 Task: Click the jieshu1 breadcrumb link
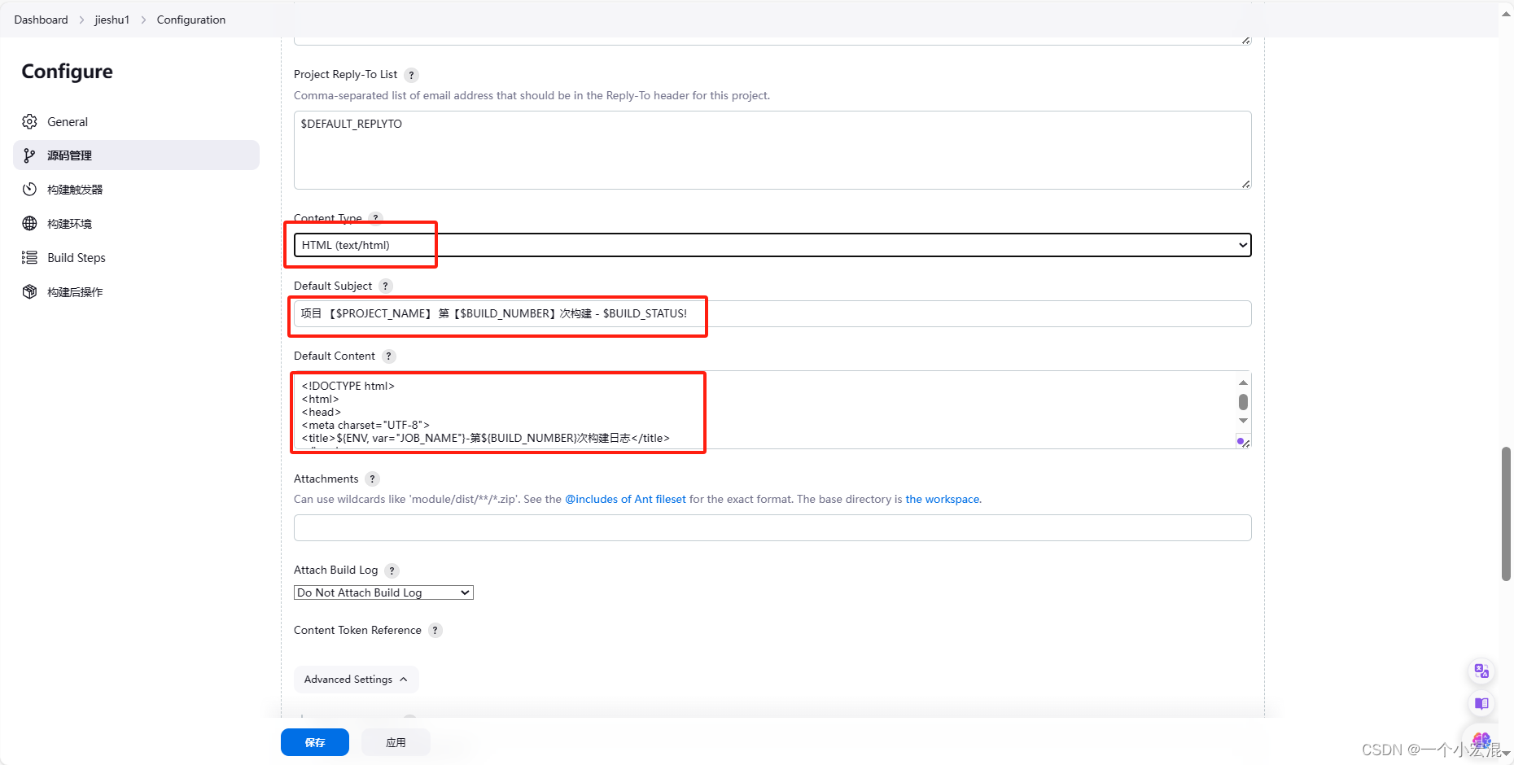click(112, 20)
